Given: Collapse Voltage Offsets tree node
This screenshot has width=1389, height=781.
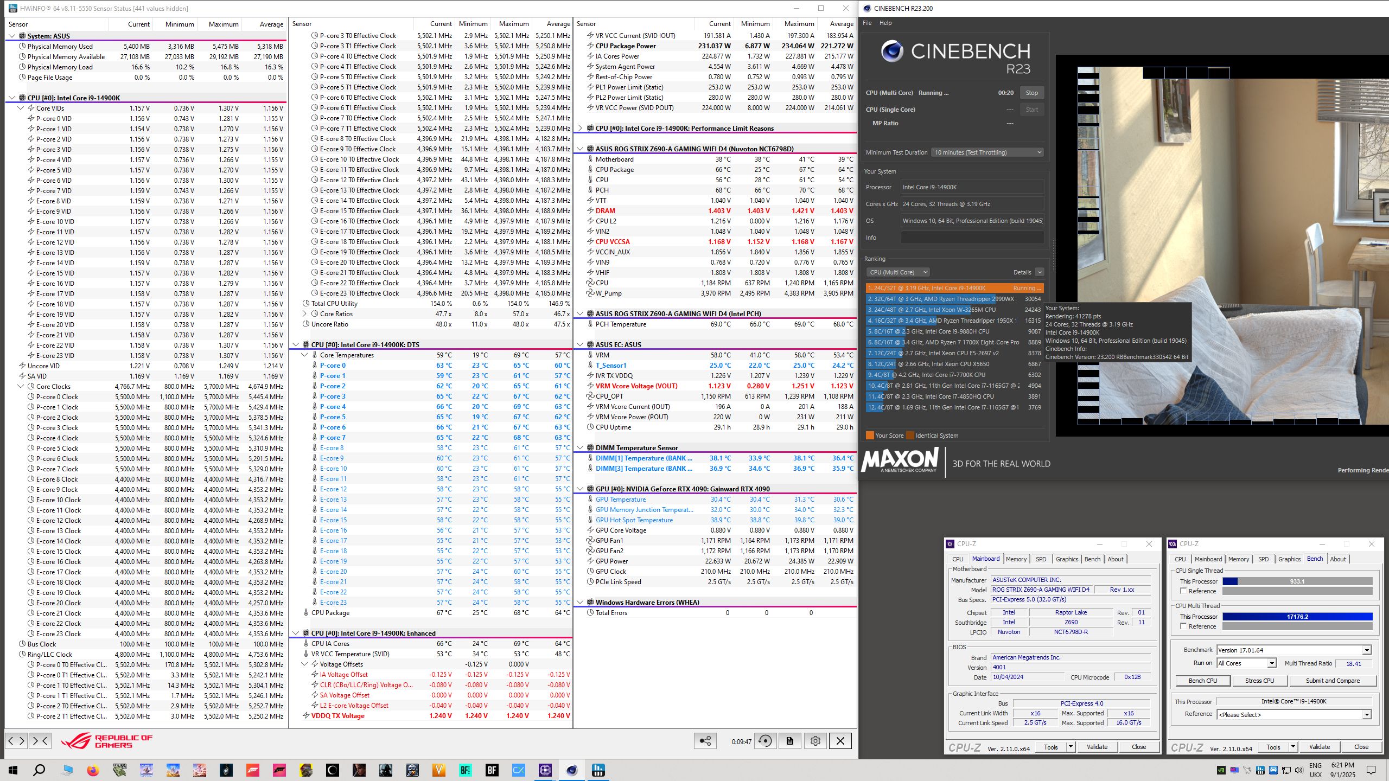Looking at the screenshot, I should coord(304,664).
